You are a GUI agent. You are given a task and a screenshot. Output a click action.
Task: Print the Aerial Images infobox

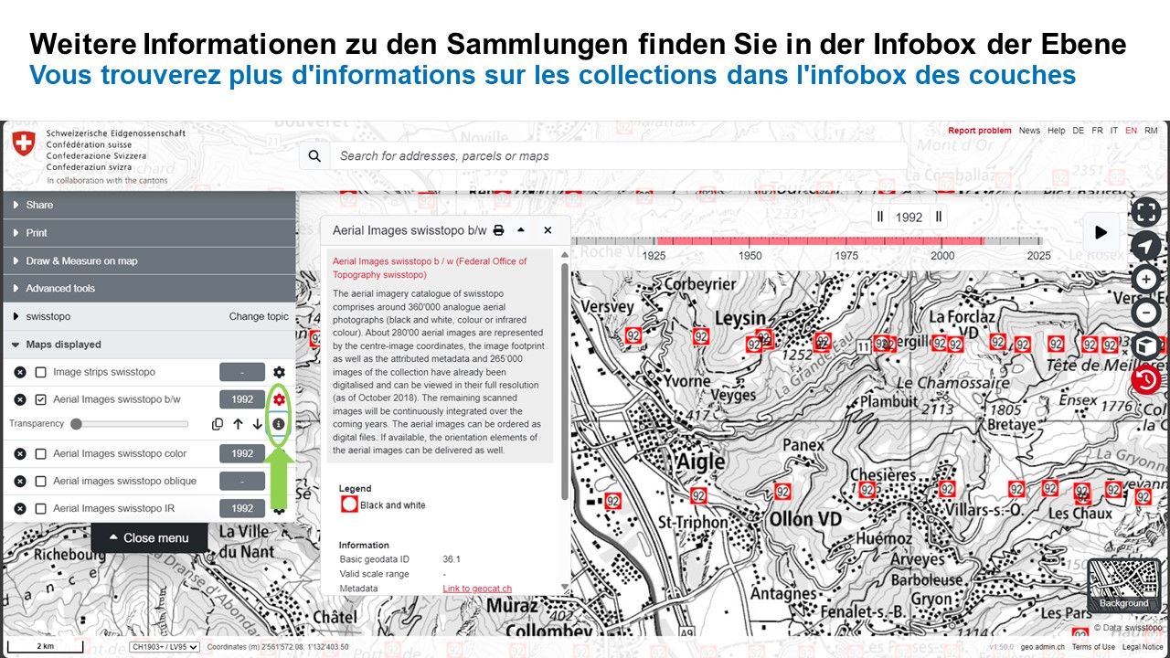point(498,230)
